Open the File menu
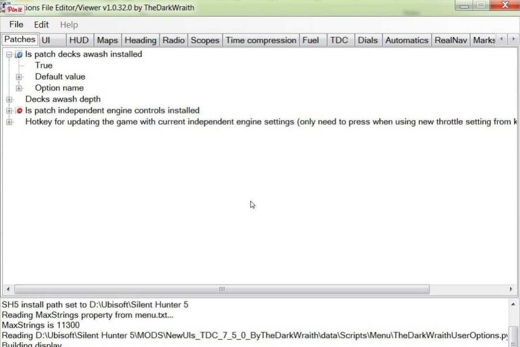This screenshot has height=347, width=520. click(16, 24)
